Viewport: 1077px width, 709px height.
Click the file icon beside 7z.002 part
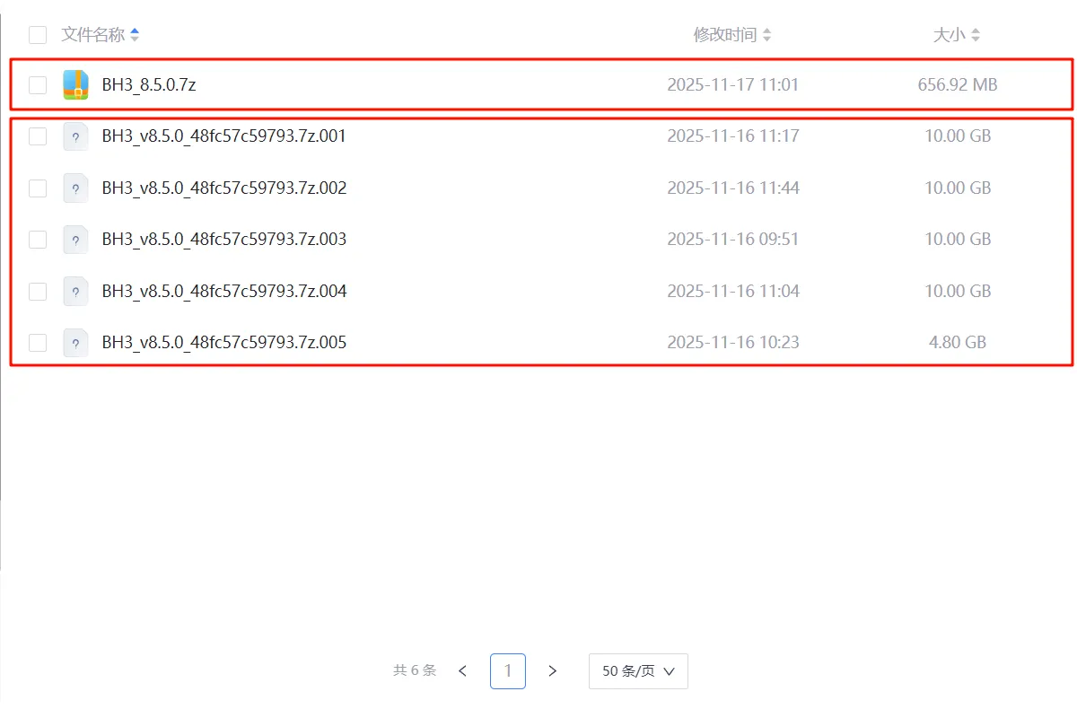[75, 188]
